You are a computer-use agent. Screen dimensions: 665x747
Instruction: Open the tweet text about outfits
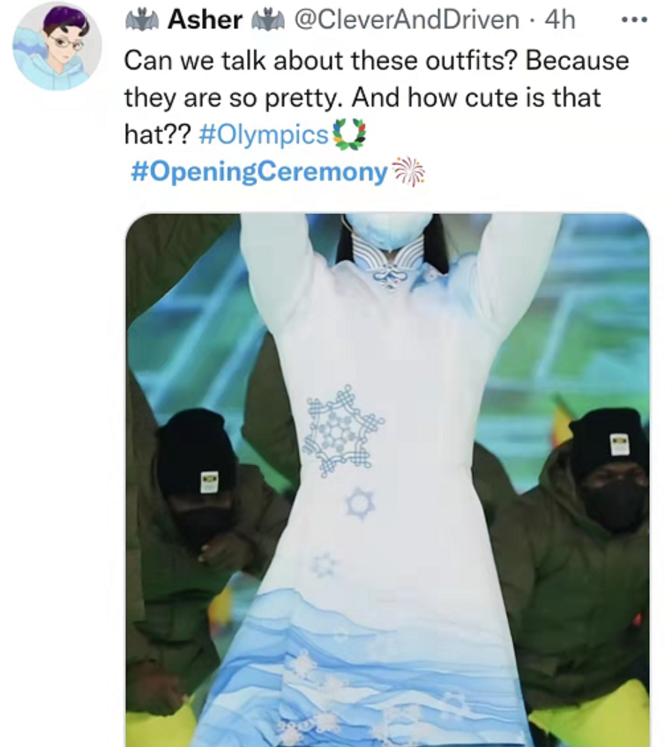click(376, 97)
